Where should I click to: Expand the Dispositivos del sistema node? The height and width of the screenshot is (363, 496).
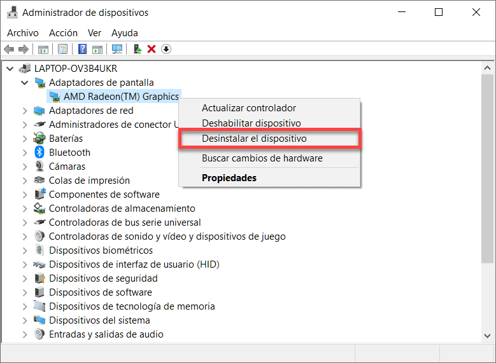point(25,320)
